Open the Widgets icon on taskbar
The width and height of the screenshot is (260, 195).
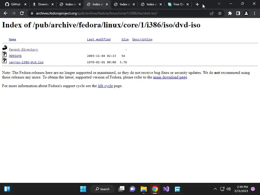click(x=7, y=189)
